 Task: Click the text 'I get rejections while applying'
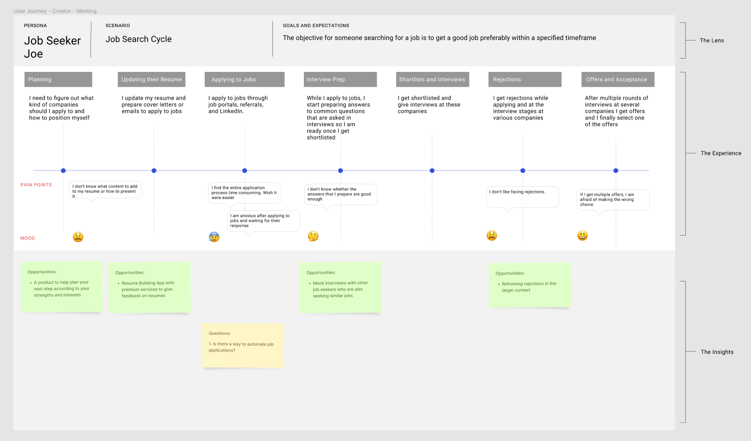point(521,108)
